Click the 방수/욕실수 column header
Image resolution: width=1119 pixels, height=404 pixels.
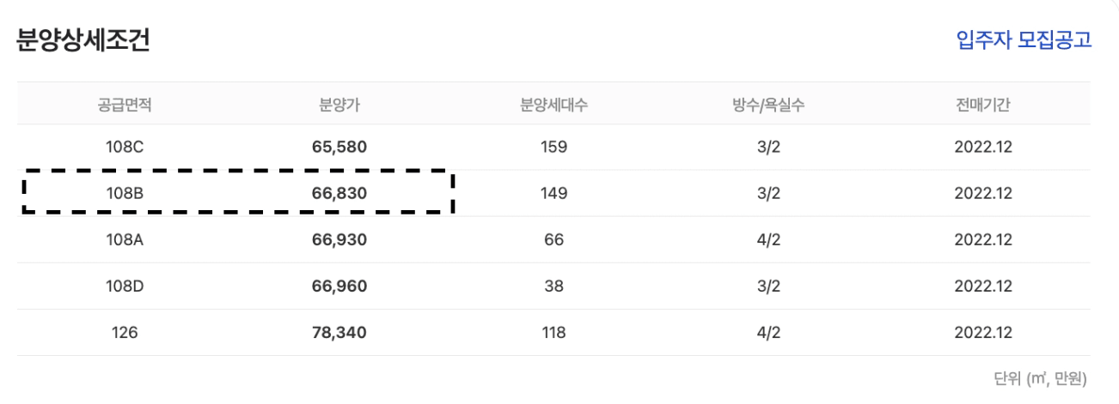coord(768,105)
